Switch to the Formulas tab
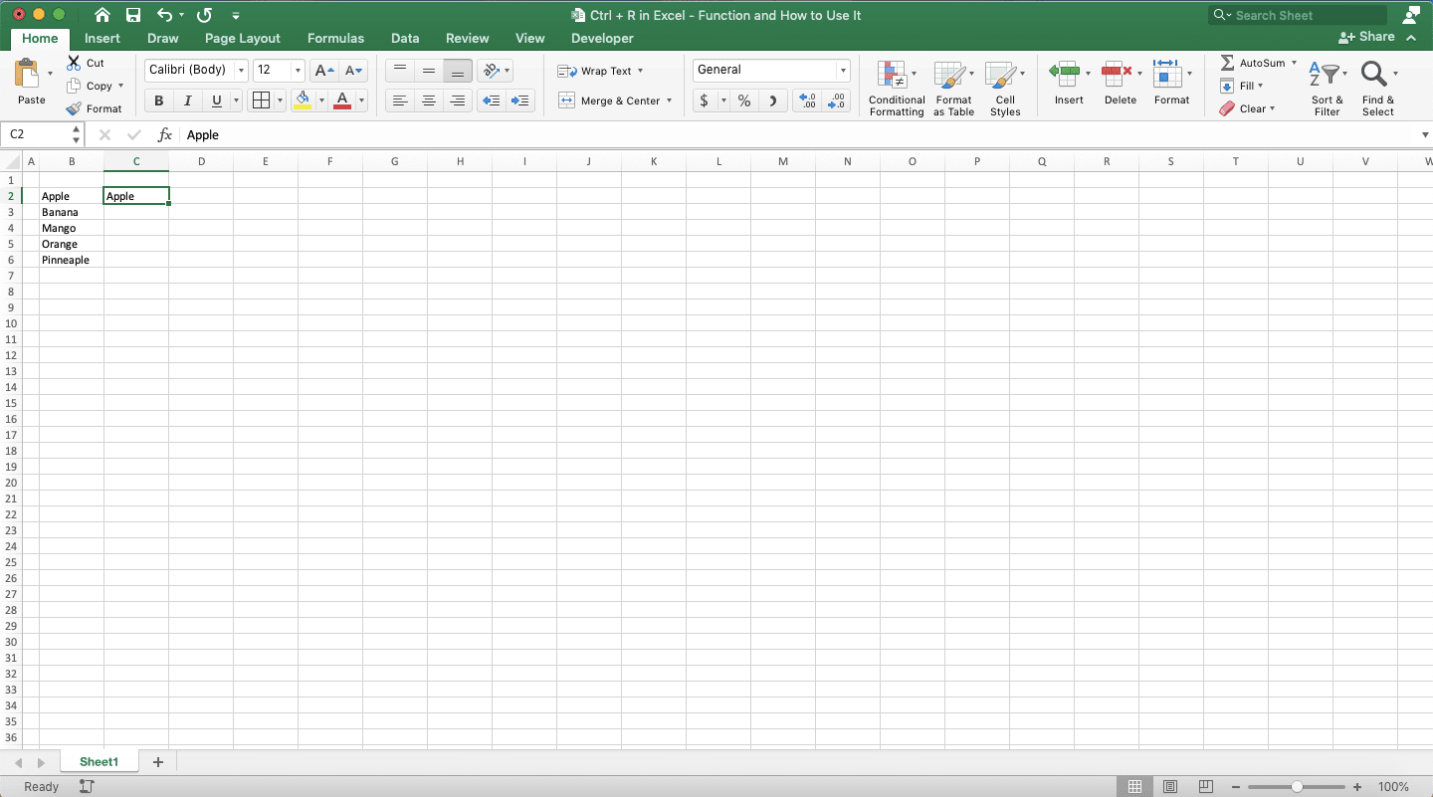Screen dimensions: 1433x797 click(335, 38)
